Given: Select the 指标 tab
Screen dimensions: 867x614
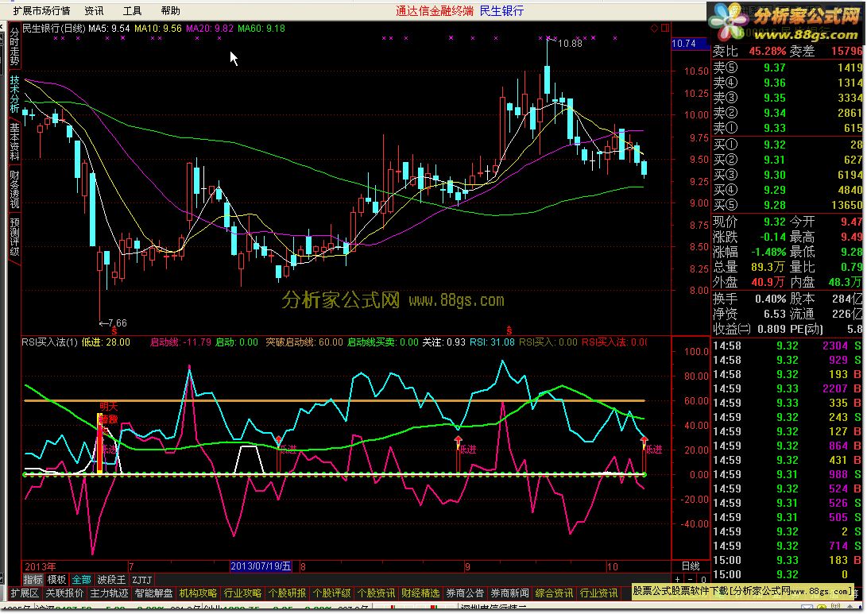Looking at the screenshot, I should click(33, 580).
